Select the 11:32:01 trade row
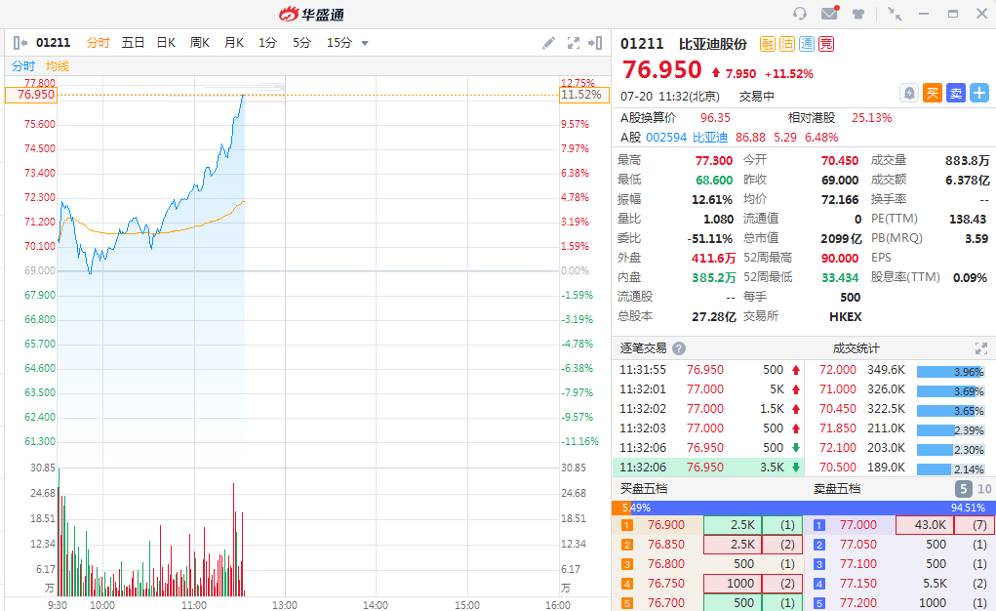The image size is (996, 611). tap(708, 389)
